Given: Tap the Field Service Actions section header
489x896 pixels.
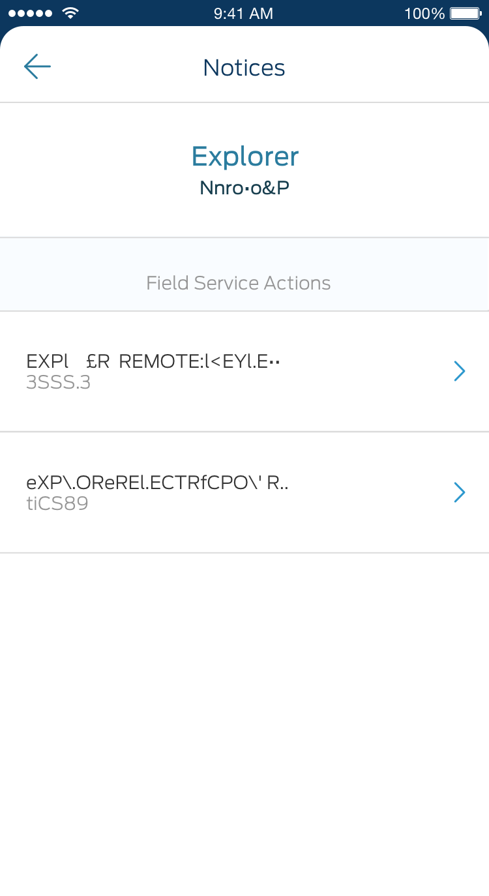Looking at the screenshot, I should tap(239, 282).
